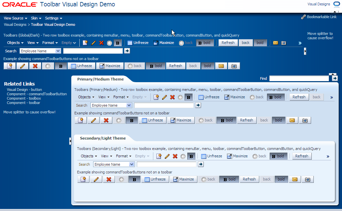Toggle standalone 'B bold' button in Secondary/Light theme
342x211 pixels.
229,179
